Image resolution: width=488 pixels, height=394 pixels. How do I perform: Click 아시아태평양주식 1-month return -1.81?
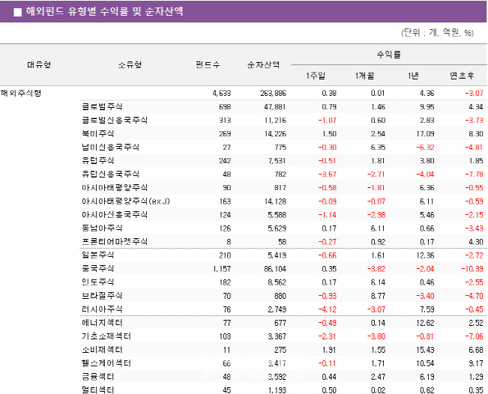coord(376,188)
